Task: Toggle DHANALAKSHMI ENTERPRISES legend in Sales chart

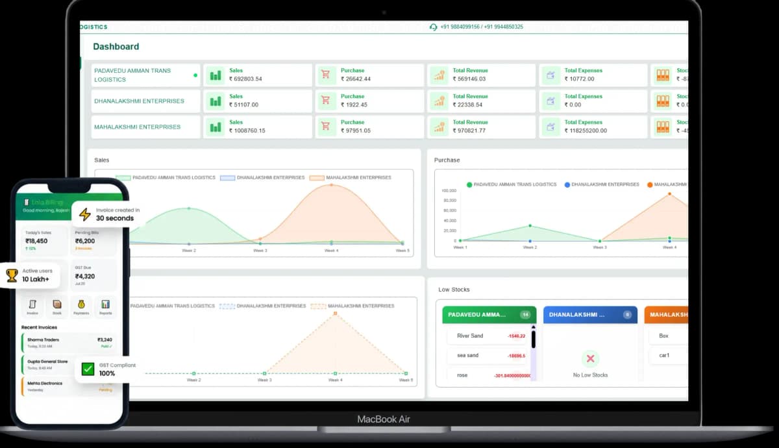Action: tap(261, 177)
